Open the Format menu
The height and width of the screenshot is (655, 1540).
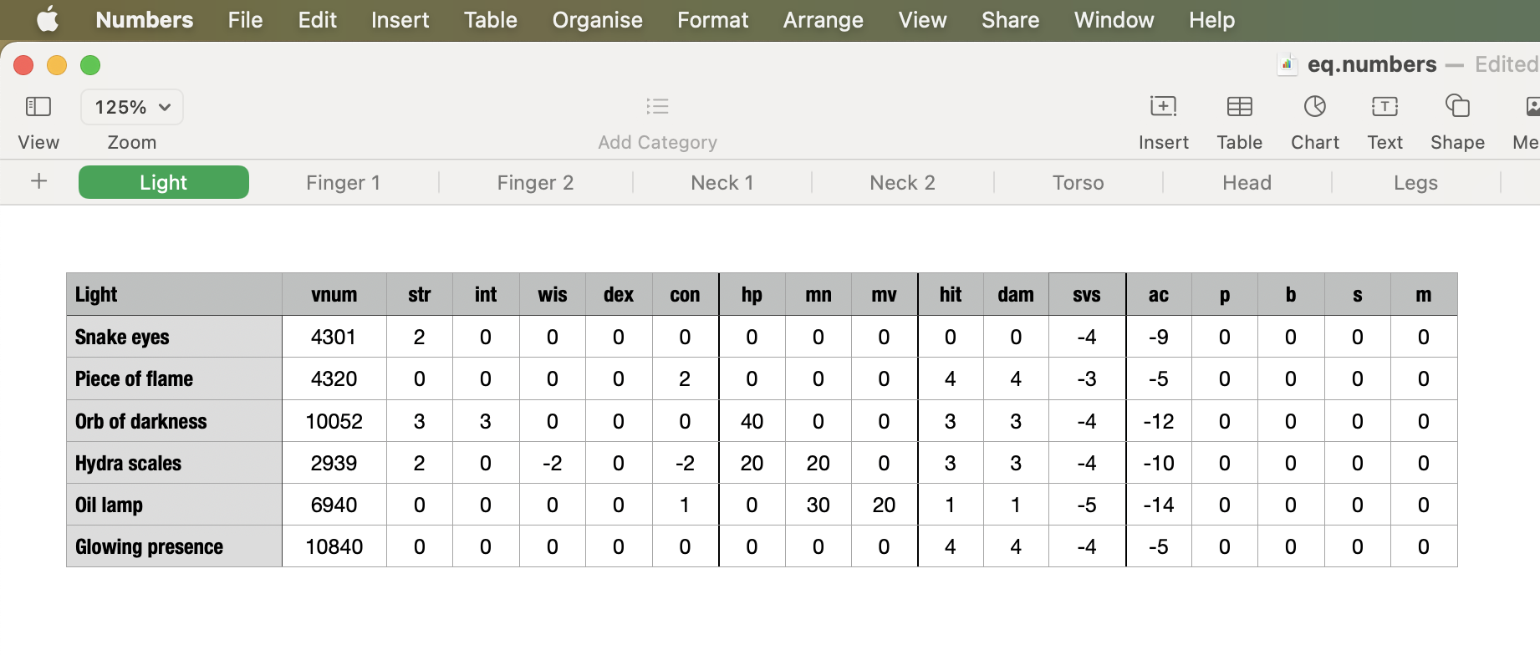tap(712, 20)
